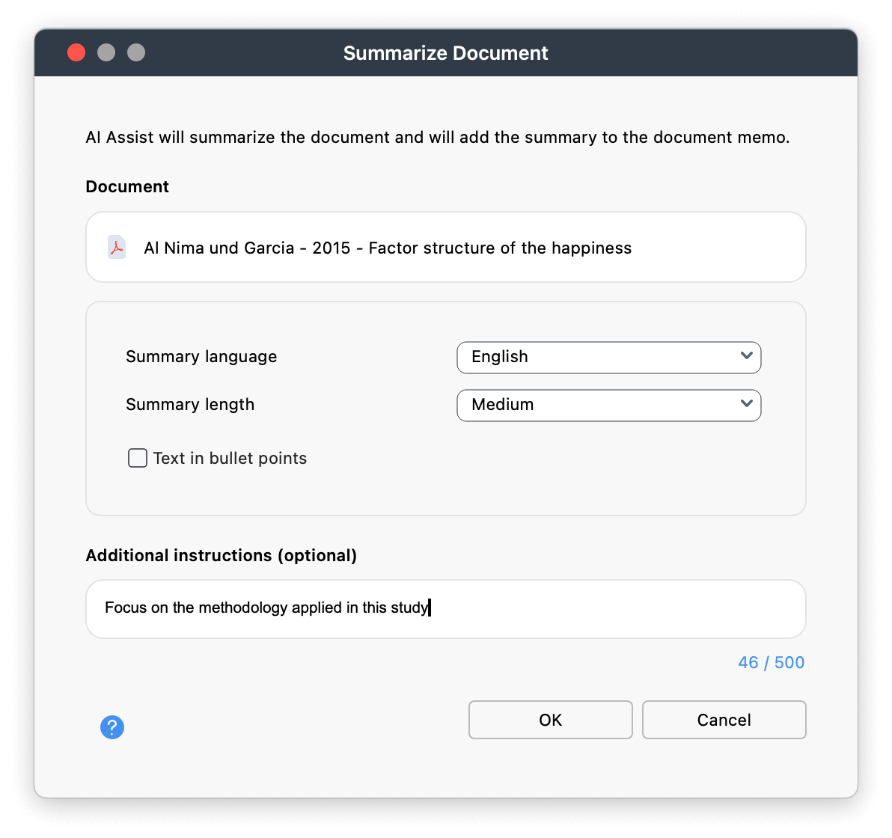Confirm the summary with the OK button
The image size is (892, 838).
coord(550,720)
